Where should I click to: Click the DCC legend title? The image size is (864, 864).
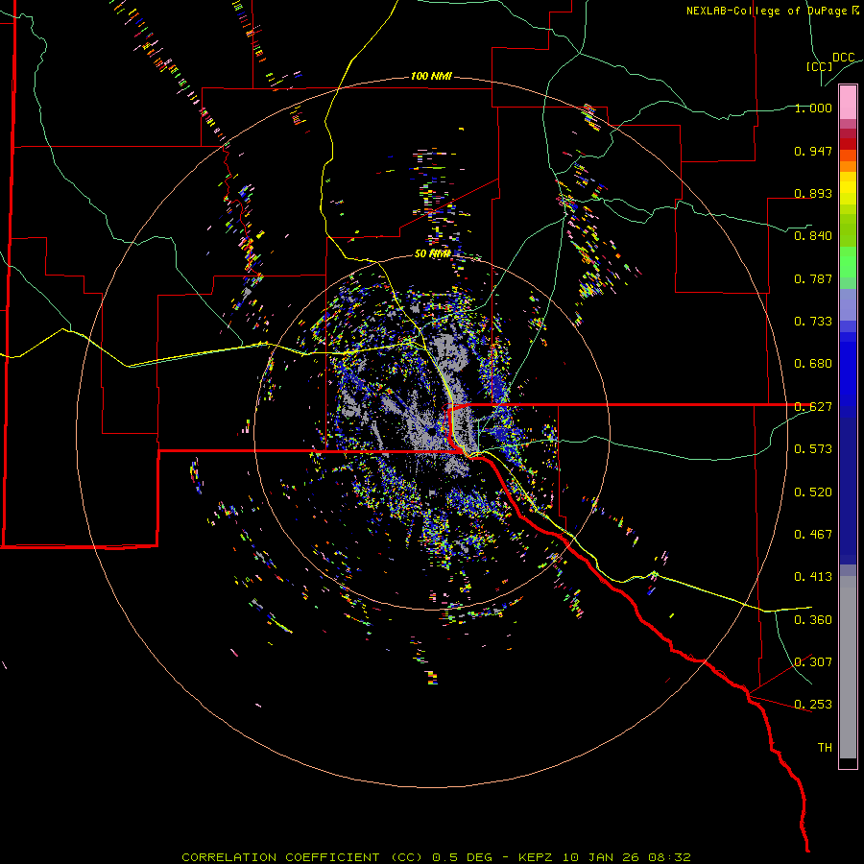coord(843,58)
